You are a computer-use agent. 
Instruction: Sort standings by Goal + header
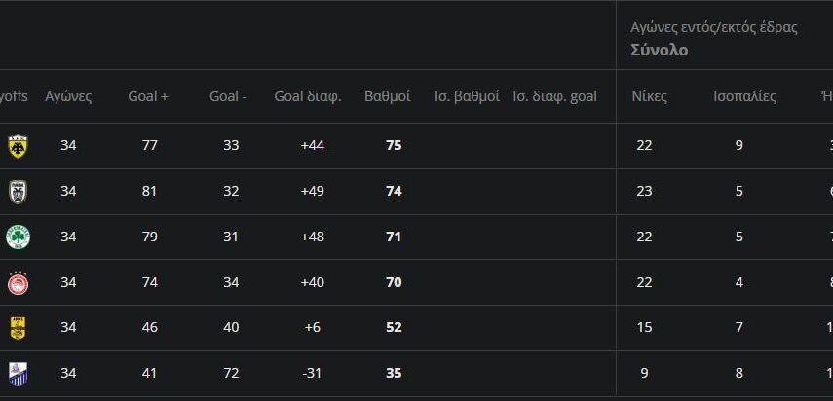[148, 96]
